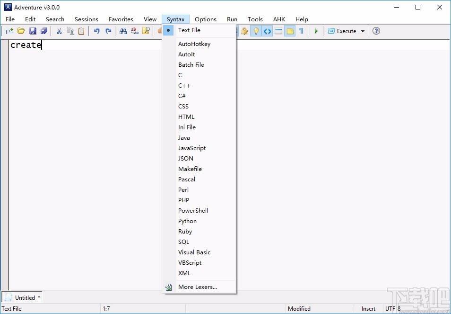
Task: Click the Find in Files magnifier icon
Action: point(146,31)
